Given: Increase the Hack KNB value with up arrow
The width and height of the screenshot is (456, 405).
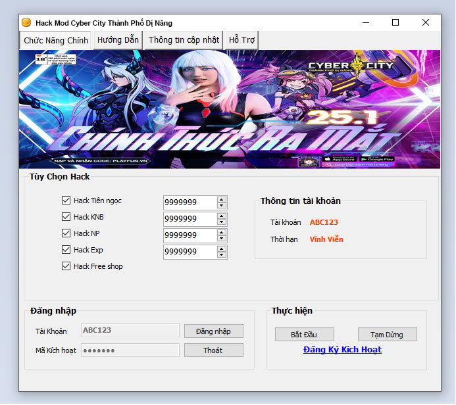Looking at the screenshot, I should (222, 216).
